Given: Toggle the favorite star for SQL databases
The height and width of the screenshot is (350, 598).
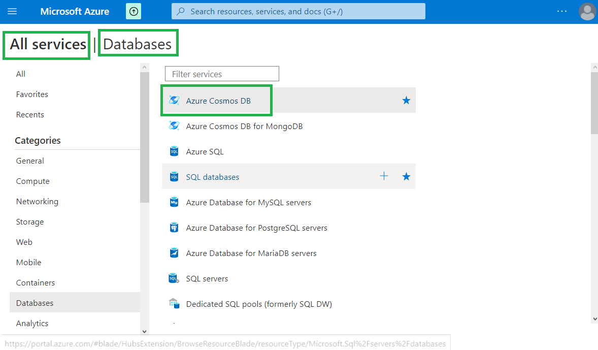Looking at the screenshot, I should click(x=406, y=176).
